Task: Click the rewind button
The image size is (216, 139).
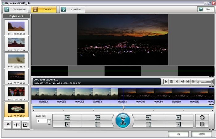Action: (182, 82)
